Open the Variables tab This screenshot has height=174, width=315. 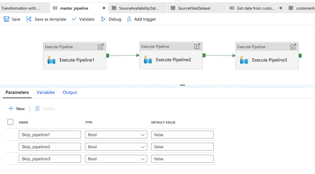[x=46, y=92]
